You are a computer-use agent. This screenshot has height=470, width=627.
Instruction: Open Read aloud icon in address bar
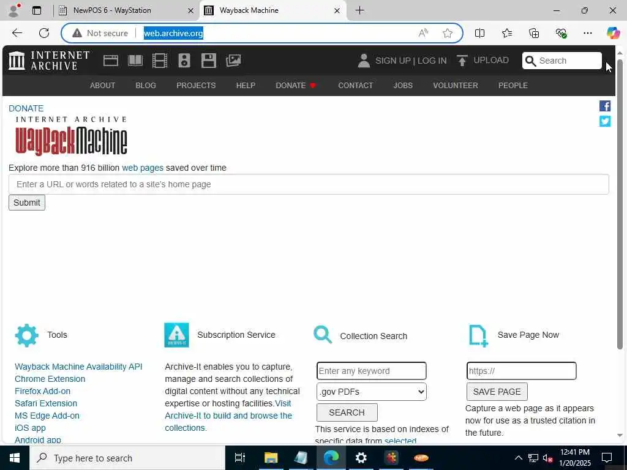pos(423,33)
